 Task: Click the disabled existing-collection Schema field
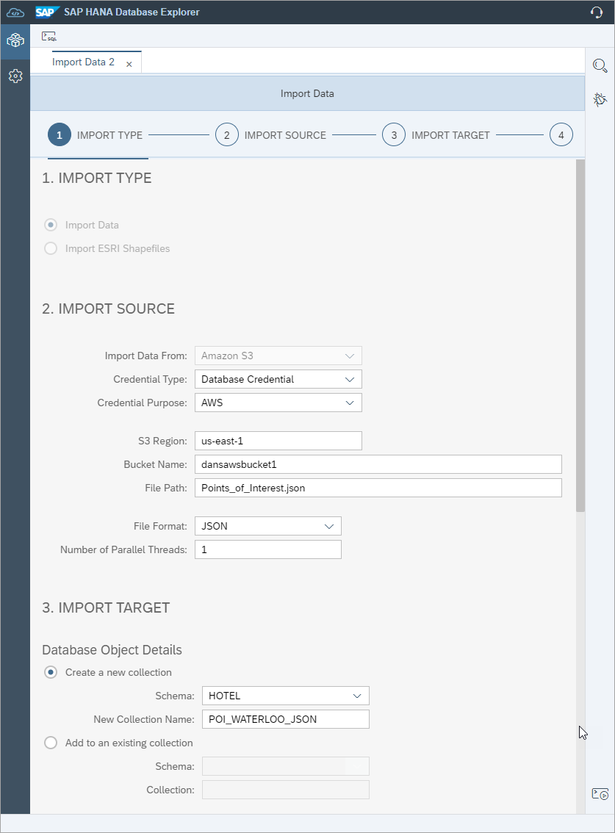(x=285, y=766)
